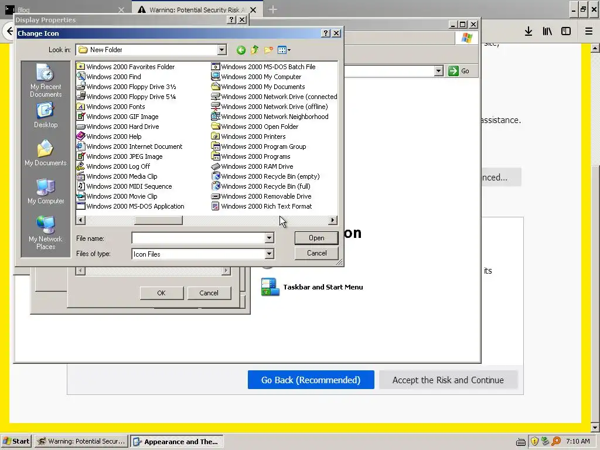600x450 pixels.
Task: Click Open button in Change Icon dialog
Action: [x=316, y=238]
